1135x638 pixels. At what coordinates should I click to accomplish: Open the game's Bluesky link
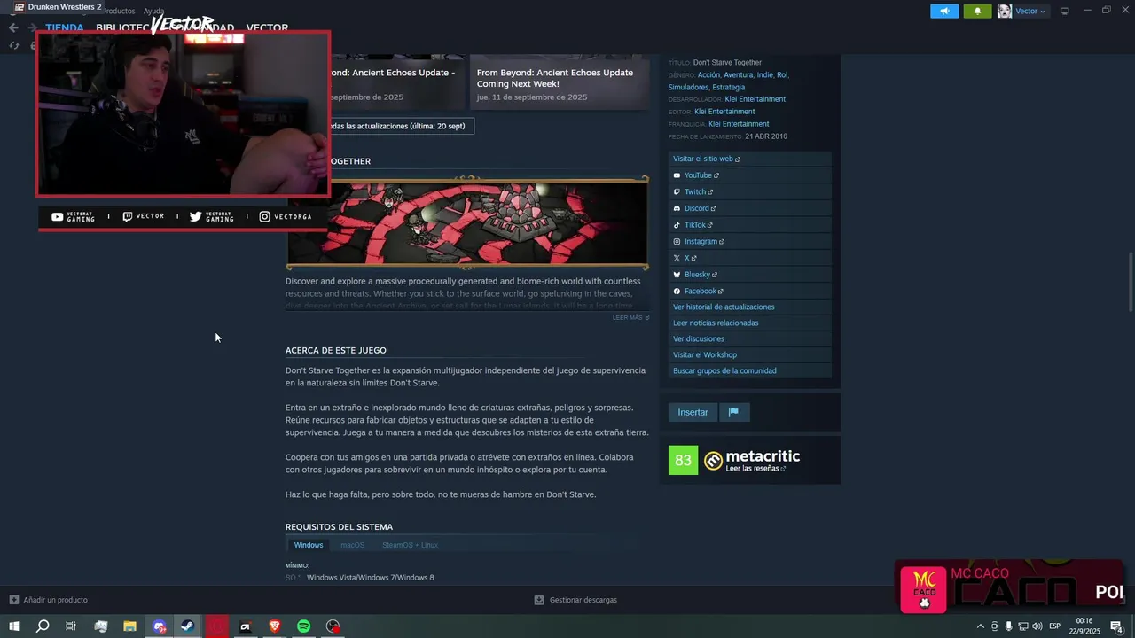coord(750,275)
